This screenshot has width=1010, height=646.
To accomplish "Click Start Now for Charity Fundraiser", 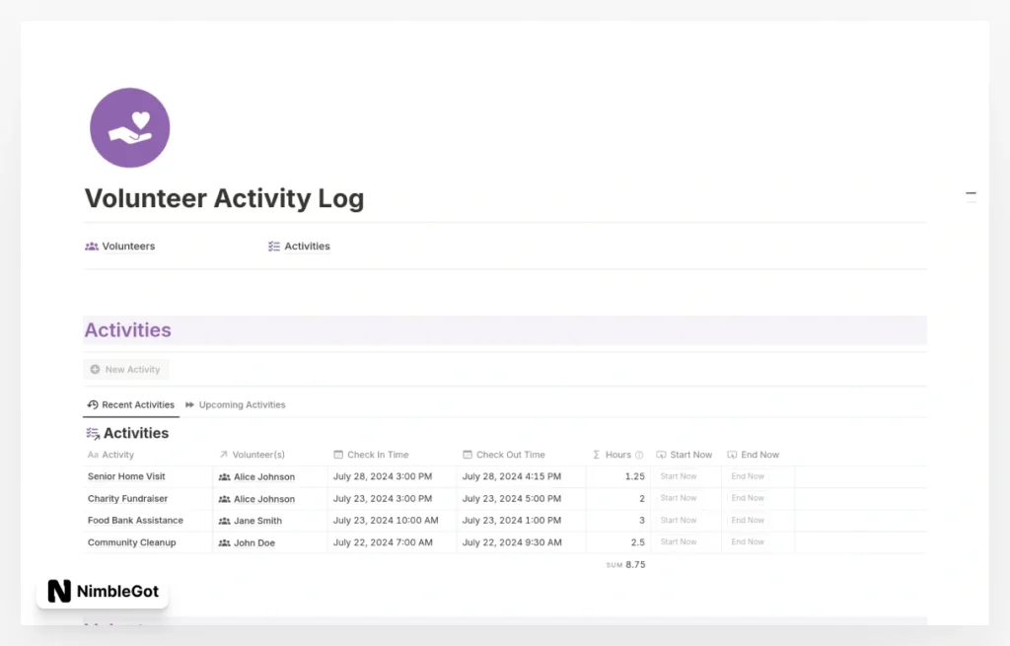I will pos(679,498).
